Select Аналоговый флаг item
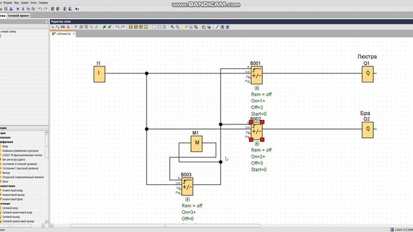Viewport: 413px width, 232px height. (x=12, y=199)
